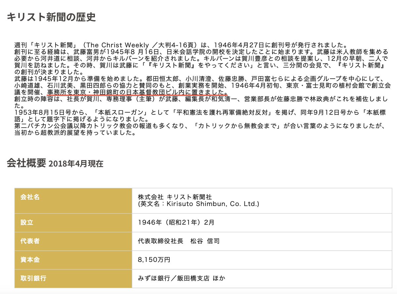397x294 pixels.
Task: Click the capital value 8,150万円
Action: click(x=154, y=260)
